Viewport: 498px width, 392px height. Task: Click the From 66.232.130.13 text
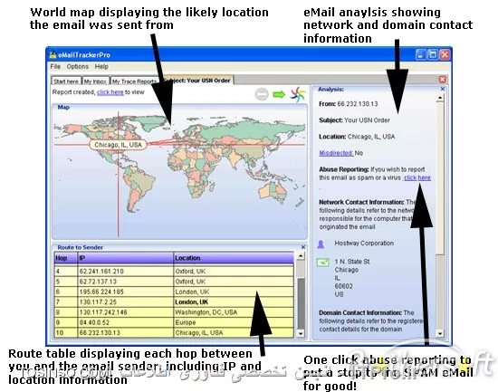point(349,104)
